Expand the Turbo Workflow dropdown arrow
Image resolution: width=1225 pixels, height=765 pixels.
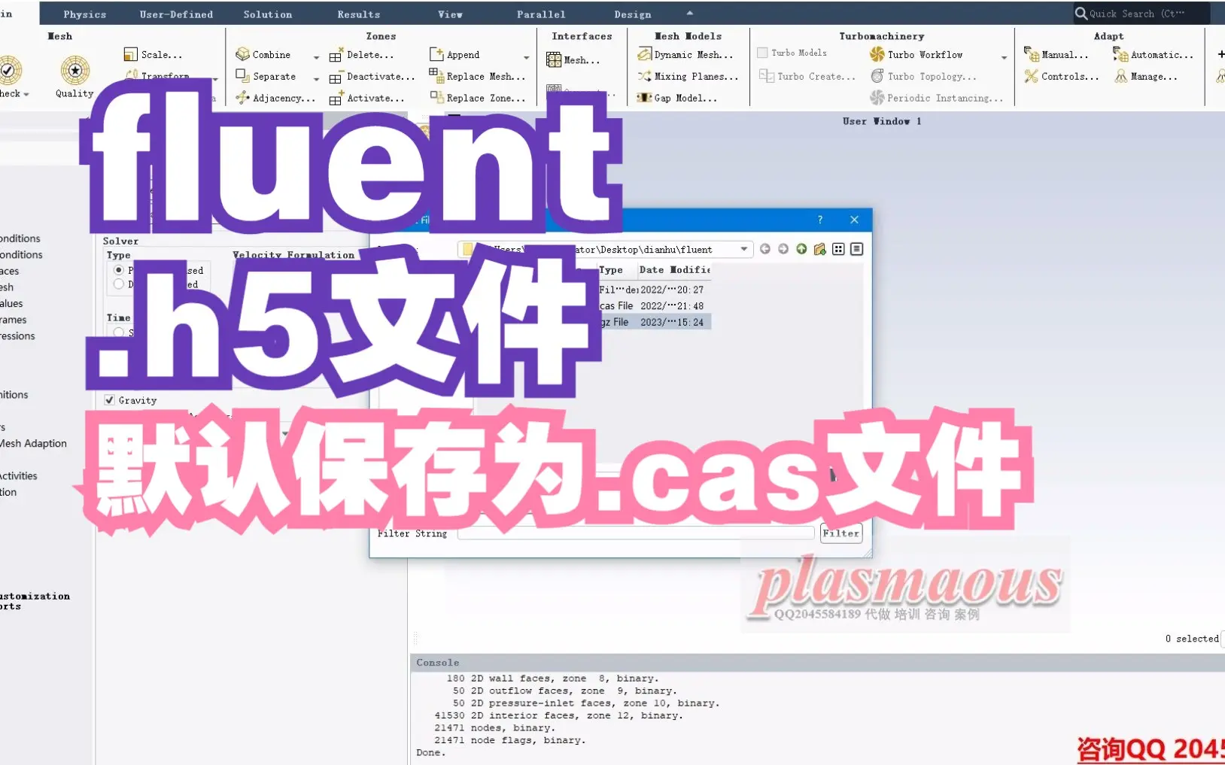(1004, 57)
